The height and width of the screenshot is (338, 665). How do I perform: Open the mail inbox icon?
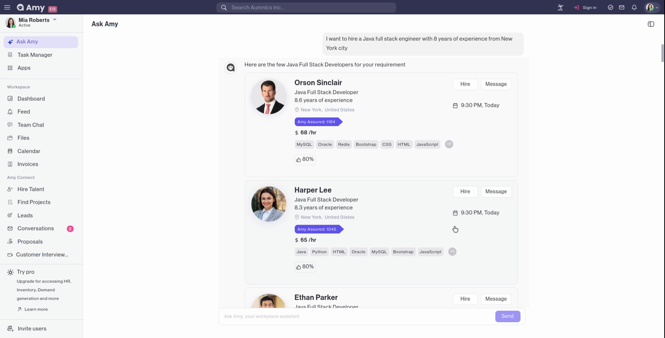(621, 7)
